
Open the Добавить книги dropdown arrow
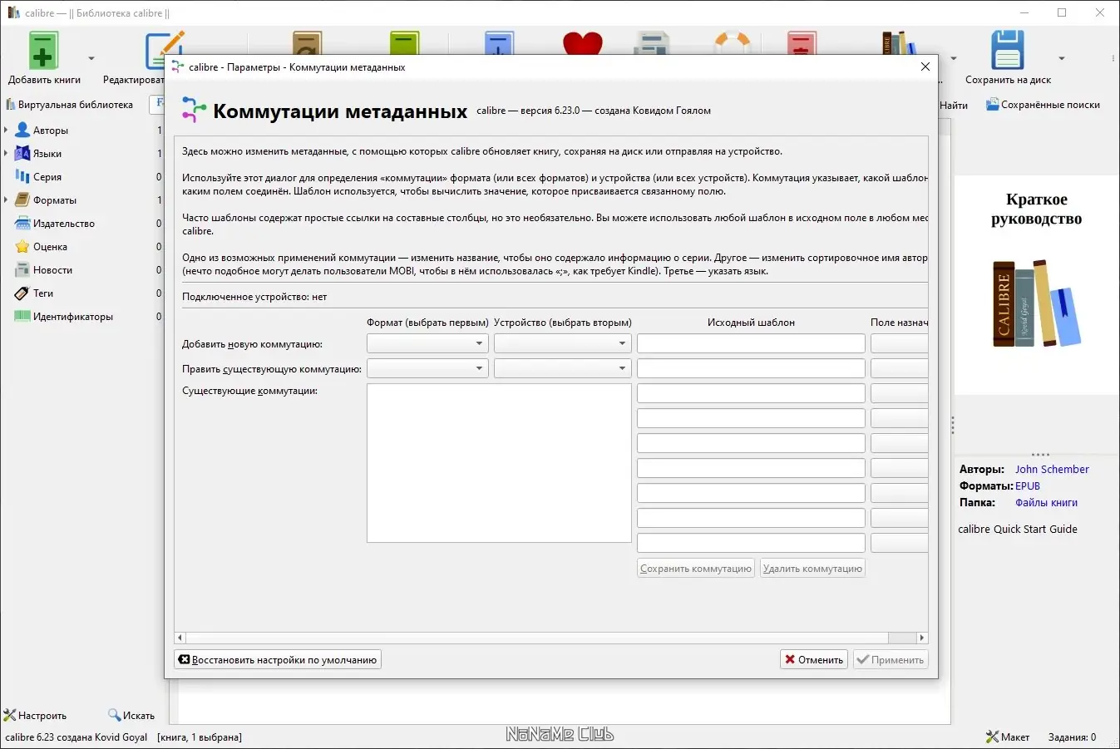[x=91, y=58]
